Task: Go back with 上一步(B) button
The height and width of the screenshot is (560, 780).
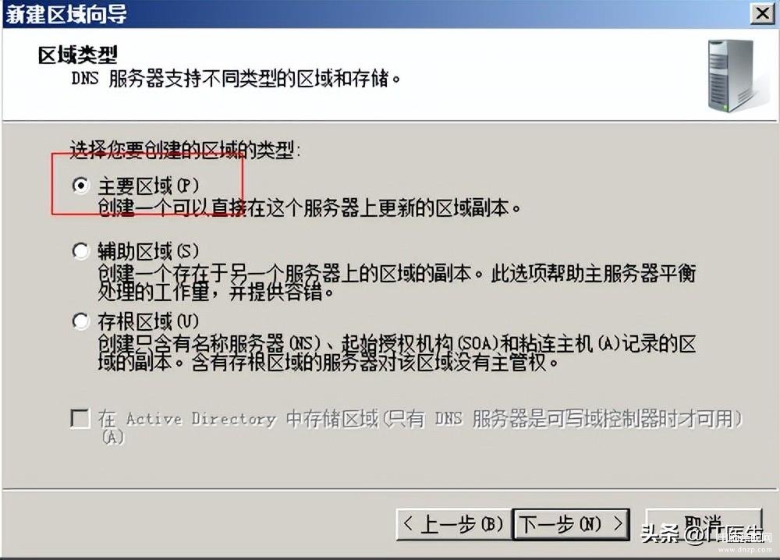Action: pos(453,523)
